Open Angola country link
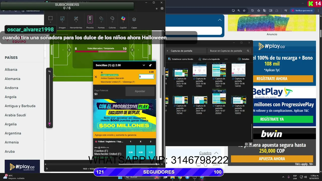The height and width of the screenshot is (181, 322). 11,97
